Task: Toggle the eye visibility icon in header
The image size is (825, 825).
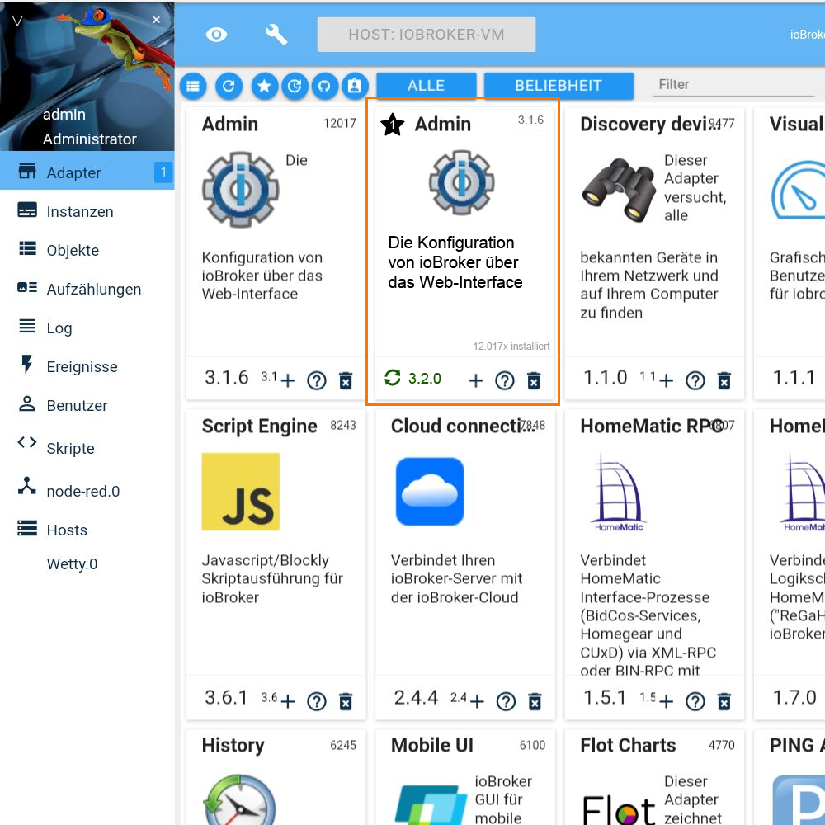Action: (216, 35)
